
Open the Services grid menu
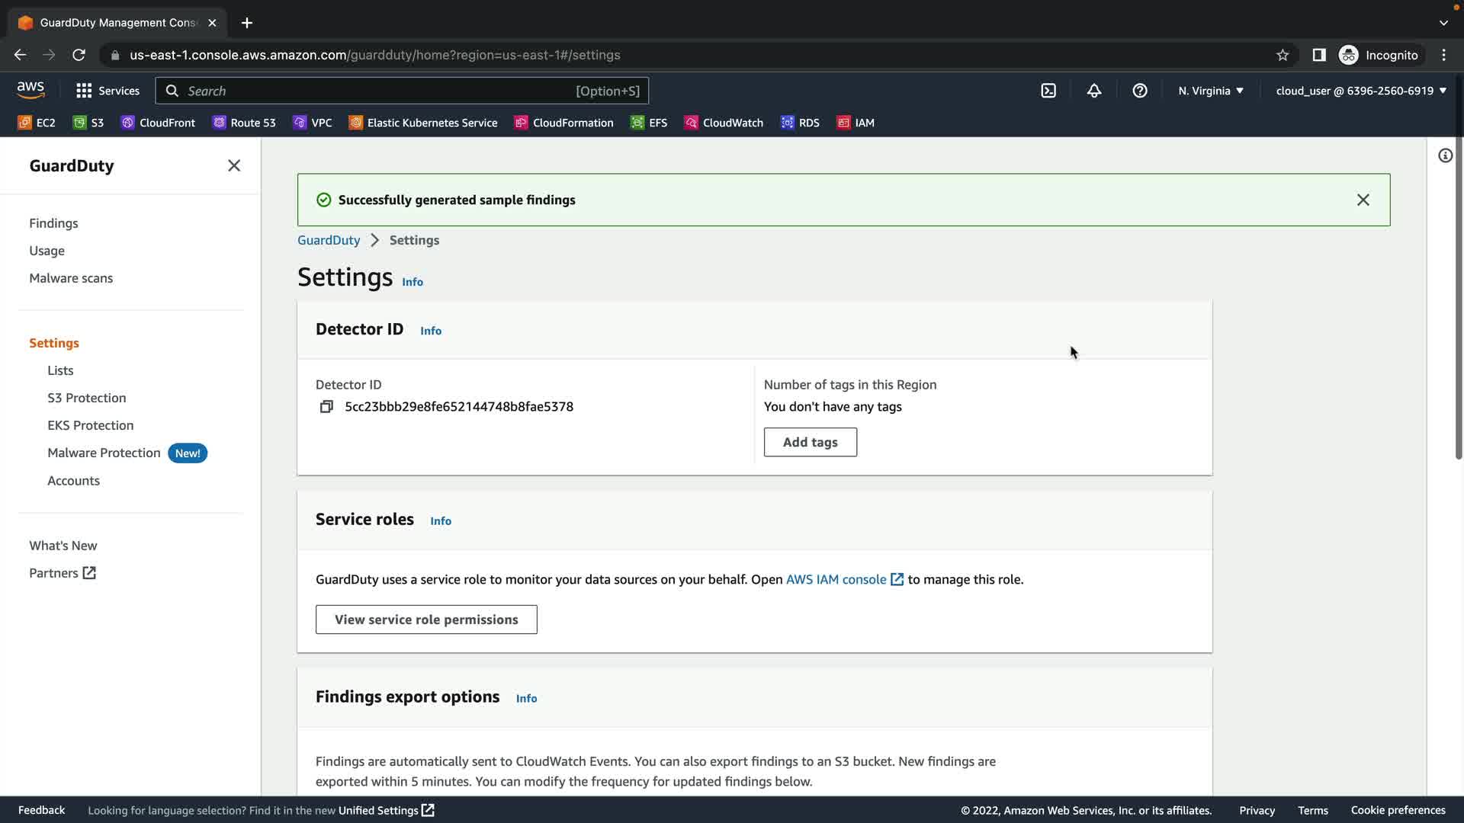click(x=108, y=91)
